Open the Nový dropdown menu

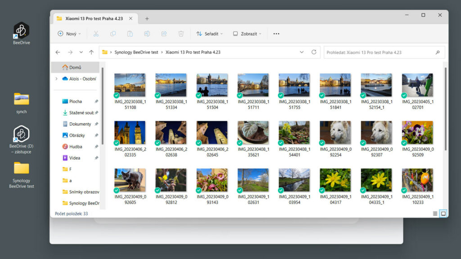pyautogui.click(x=69, y=34)
